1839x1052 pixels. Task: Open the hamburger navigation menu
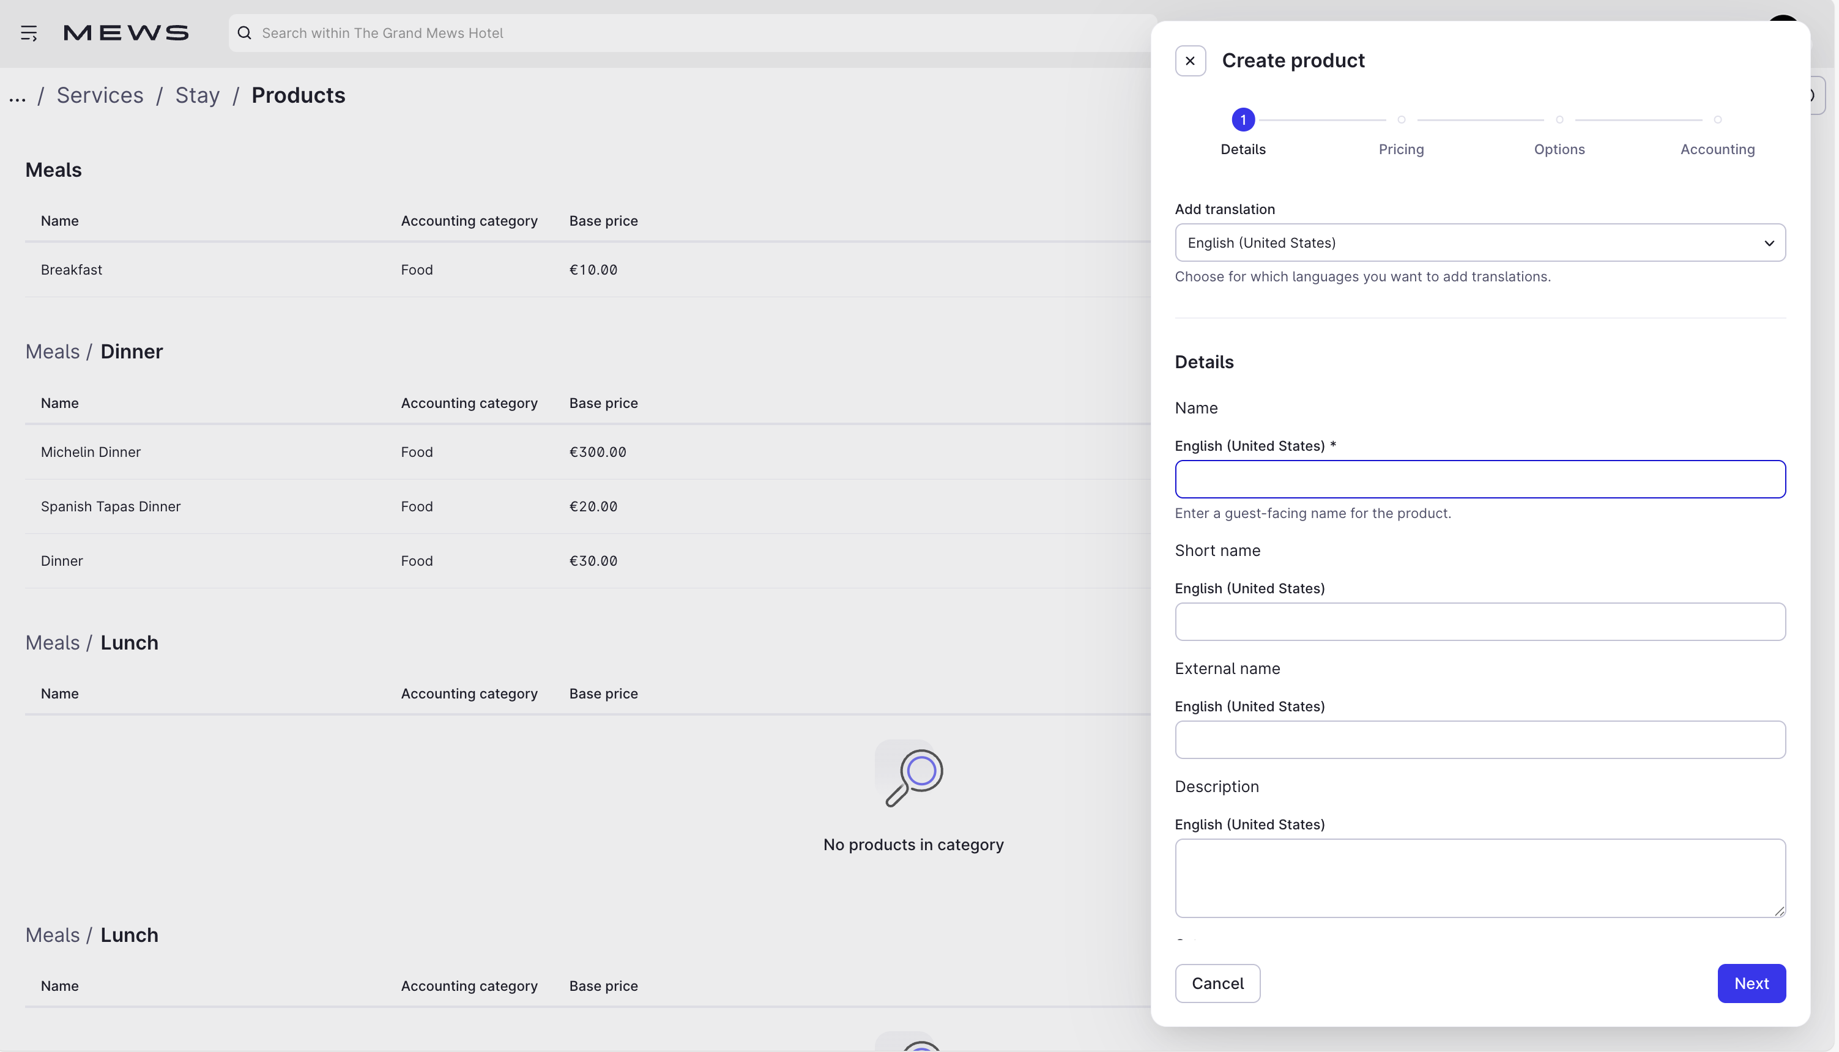(x=29, y=33)
